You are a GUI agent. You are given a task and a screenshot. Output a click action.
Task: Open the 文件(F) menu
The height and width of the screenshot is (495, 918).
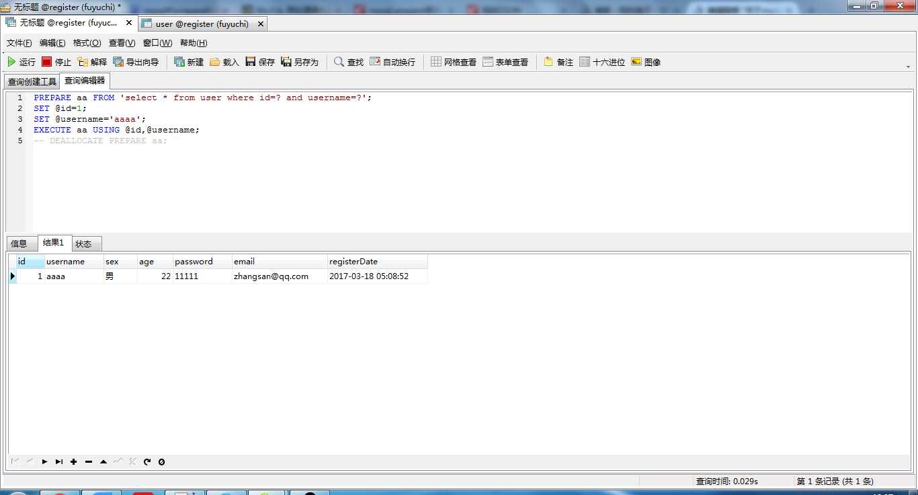[19, 43]
